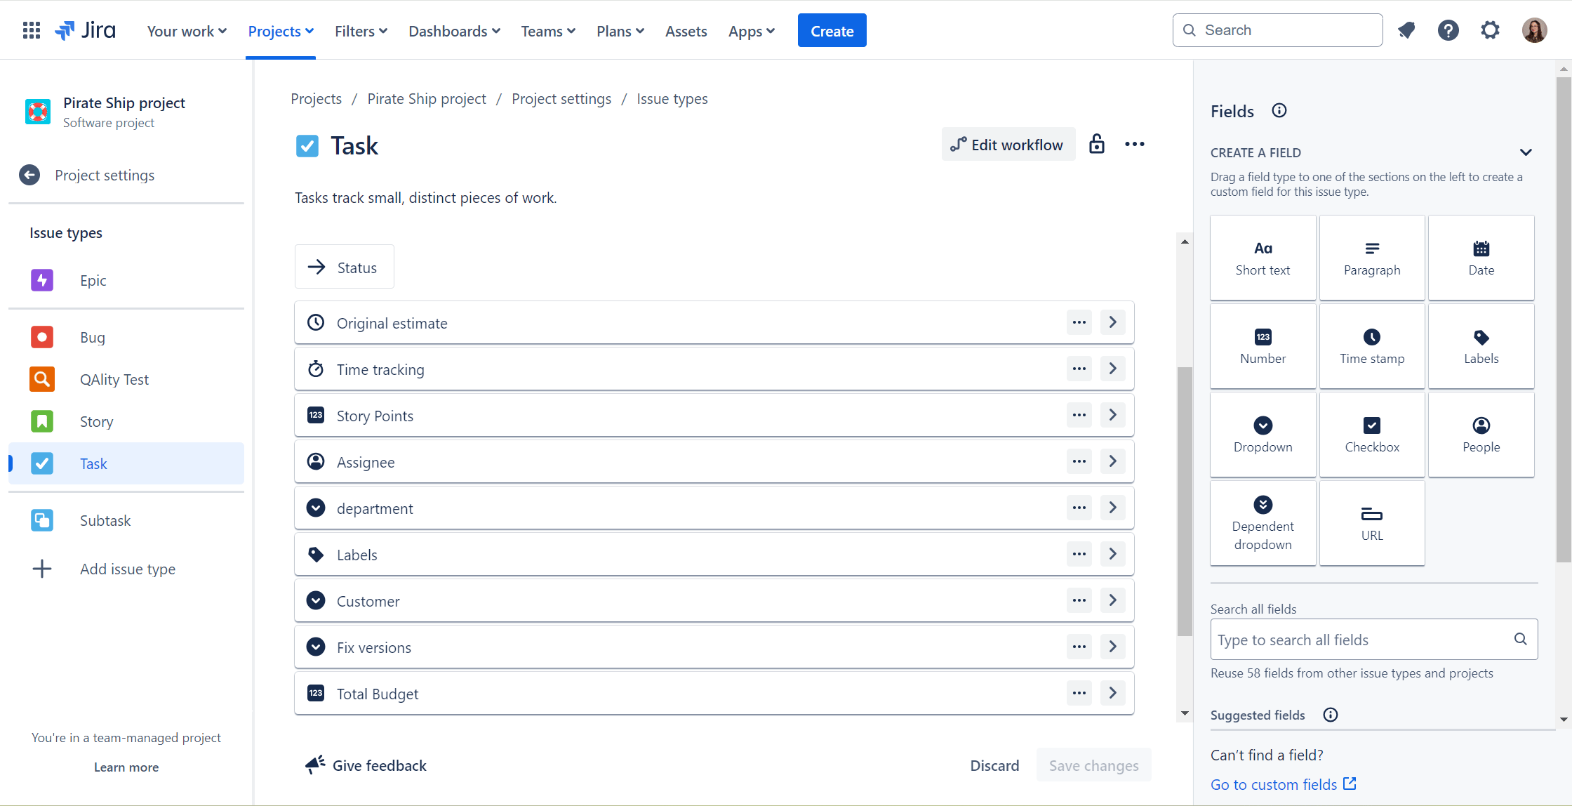Expand the Assignee field row
This screenshot has height=806, width=1572.
pos(1113,461)
